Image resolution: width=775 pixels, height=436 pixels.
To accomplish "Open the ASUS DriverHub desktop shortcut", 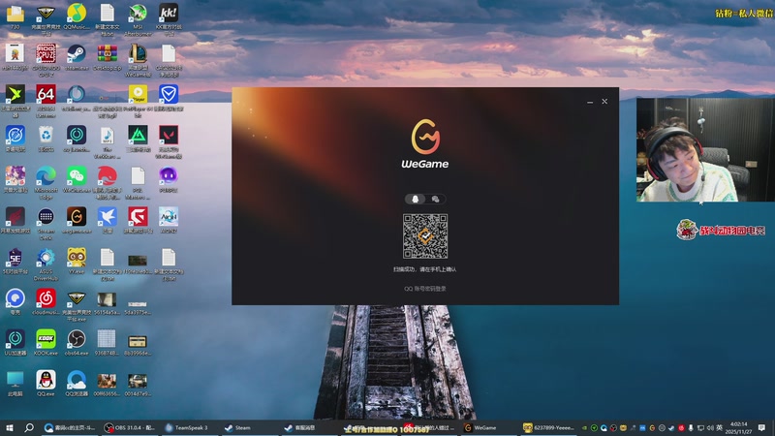I will tap(46, 265).
